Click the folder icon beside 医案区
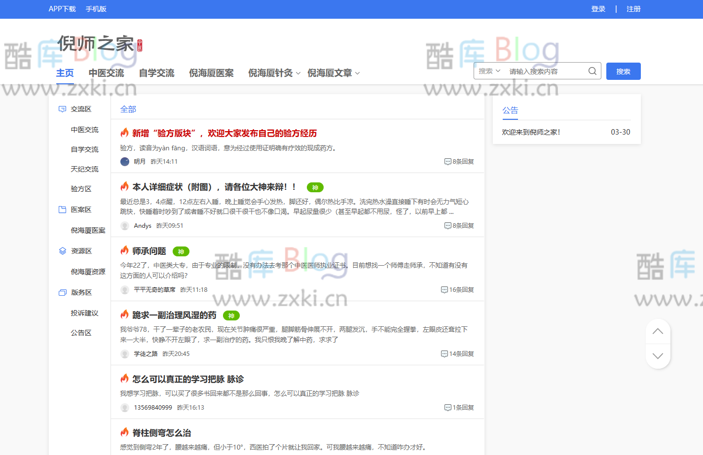 [x=62, y=209]
